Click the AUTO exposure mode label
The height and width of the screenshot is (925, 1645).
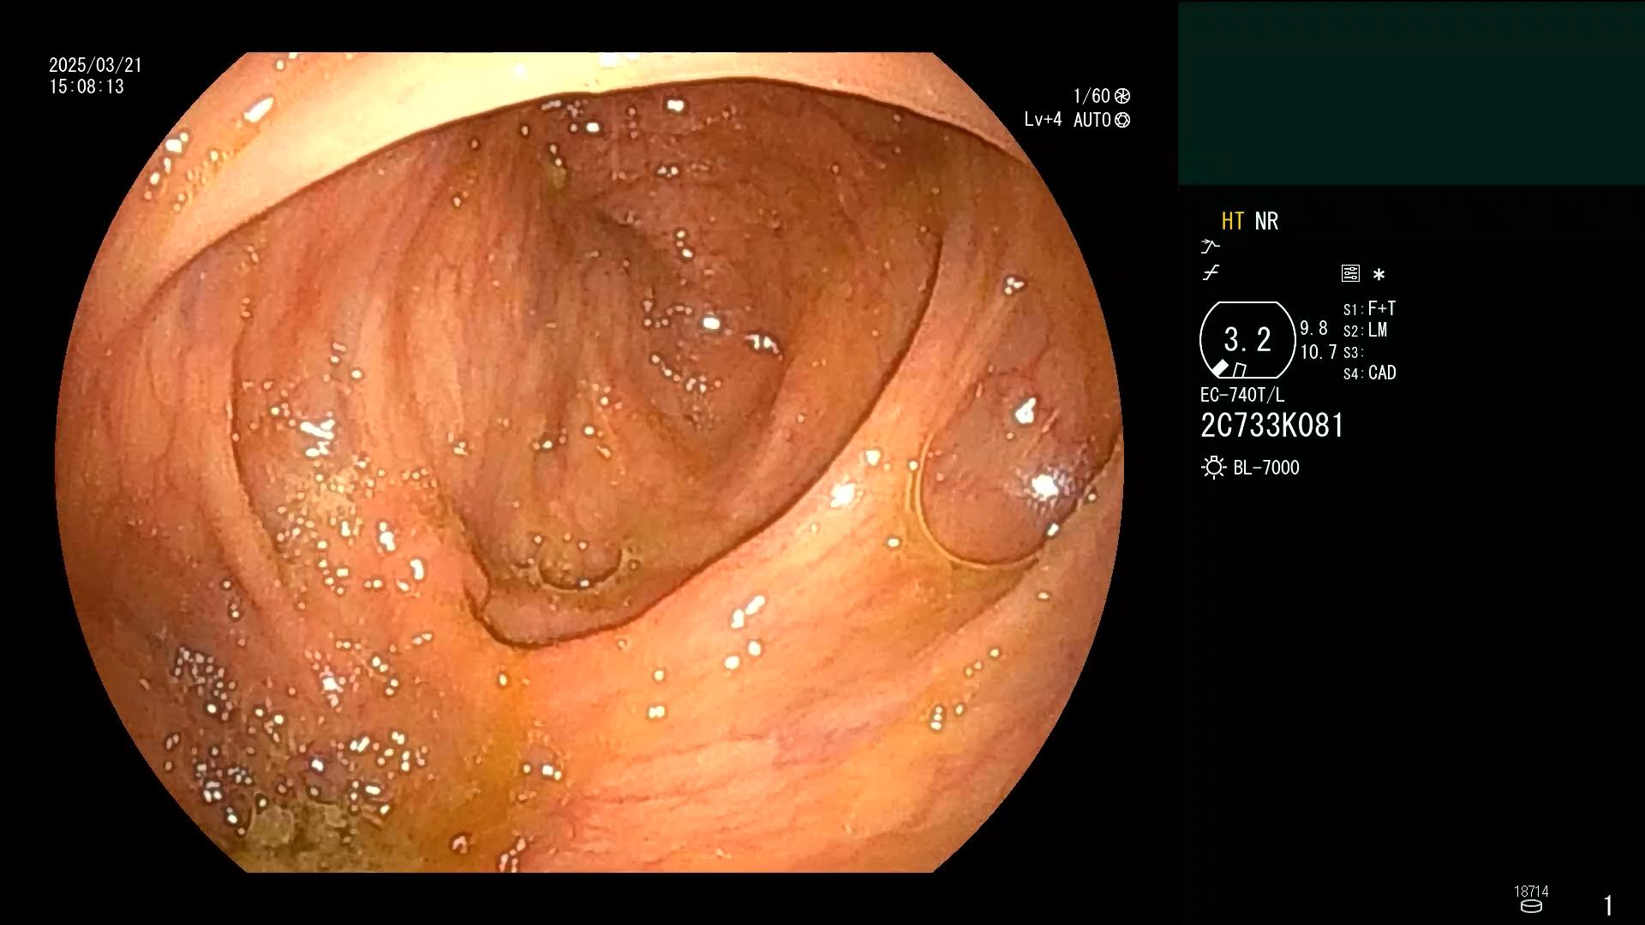(1092, 120)
